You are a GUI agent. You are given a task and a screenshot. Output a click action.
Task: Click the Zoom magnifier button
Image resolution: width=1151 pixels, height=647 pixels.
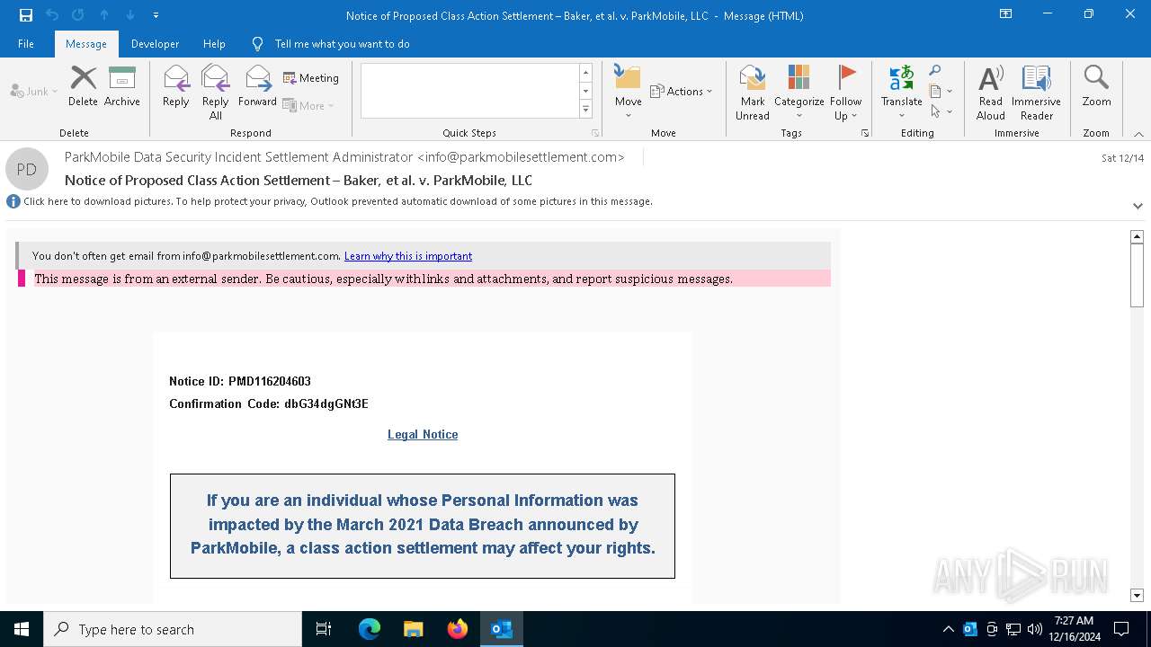[x=1096, y=86]
